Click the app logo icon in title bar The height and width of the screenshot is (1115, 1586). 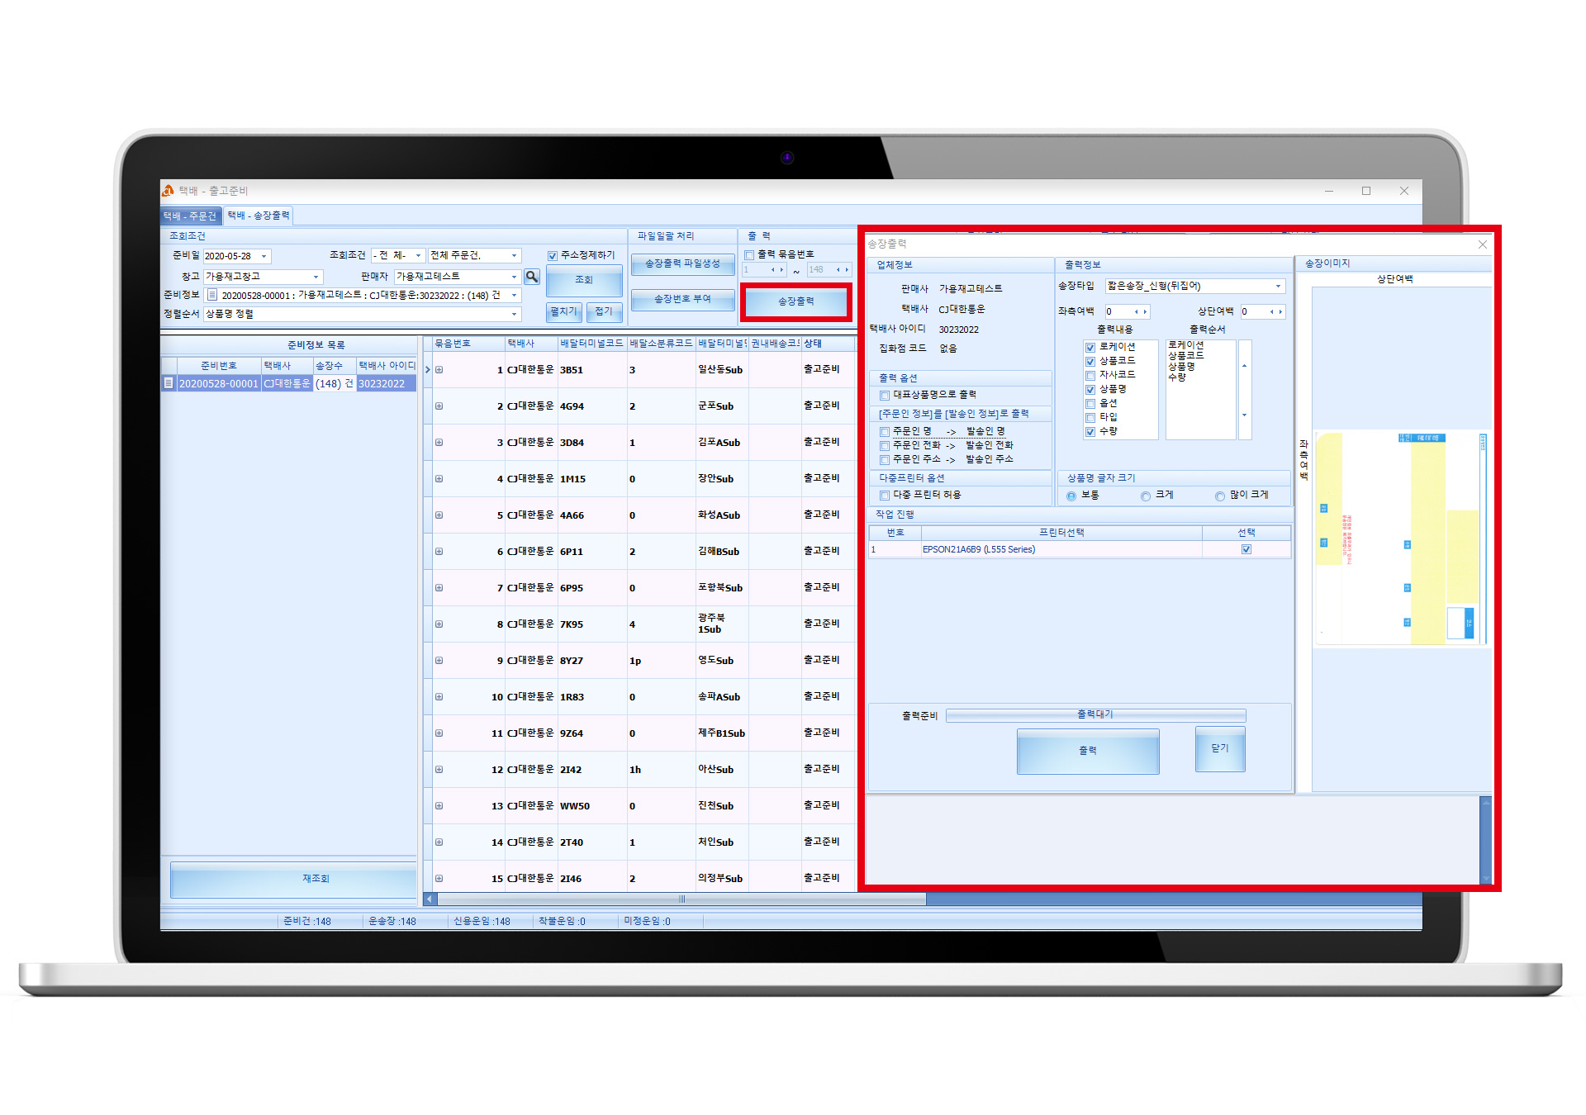coord(169,191)
